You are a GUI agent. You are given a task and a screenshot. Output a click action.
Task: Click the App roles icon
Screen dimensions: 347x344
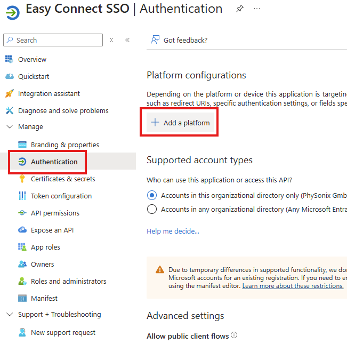pos(22,247)
